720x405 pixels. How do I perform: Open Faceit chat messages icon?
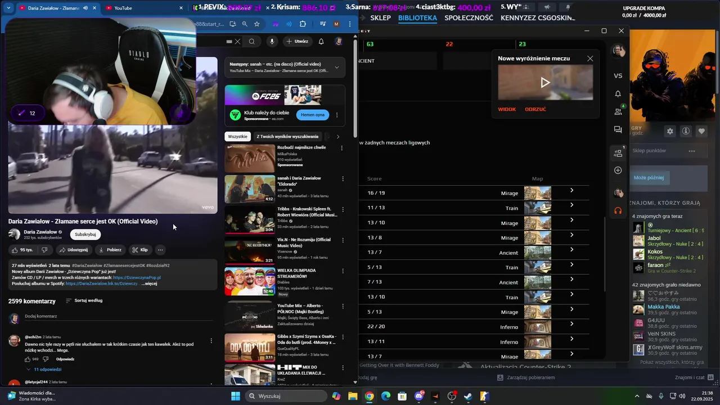tap(618, 129)
